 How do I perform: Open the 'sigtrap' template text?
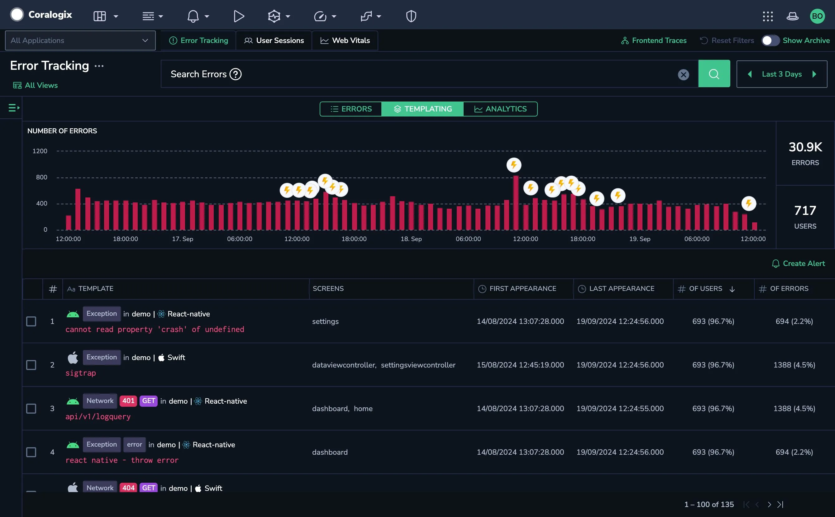point(81,373)
